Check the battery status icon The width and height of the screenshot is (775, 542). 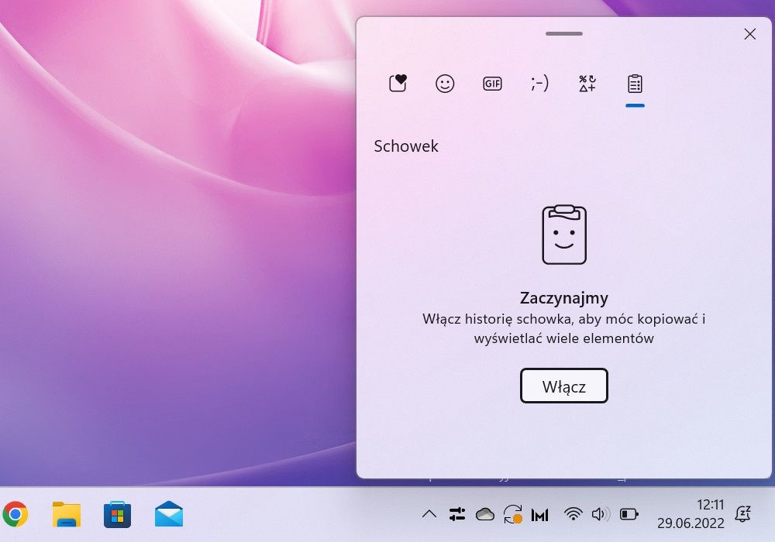click(x=629, y=514)
